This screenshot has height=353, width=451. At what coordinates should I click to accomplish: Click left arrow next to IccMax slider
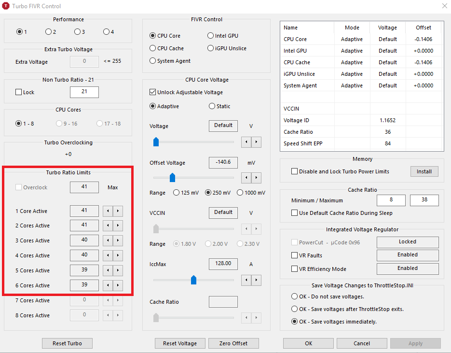[246, 280]
